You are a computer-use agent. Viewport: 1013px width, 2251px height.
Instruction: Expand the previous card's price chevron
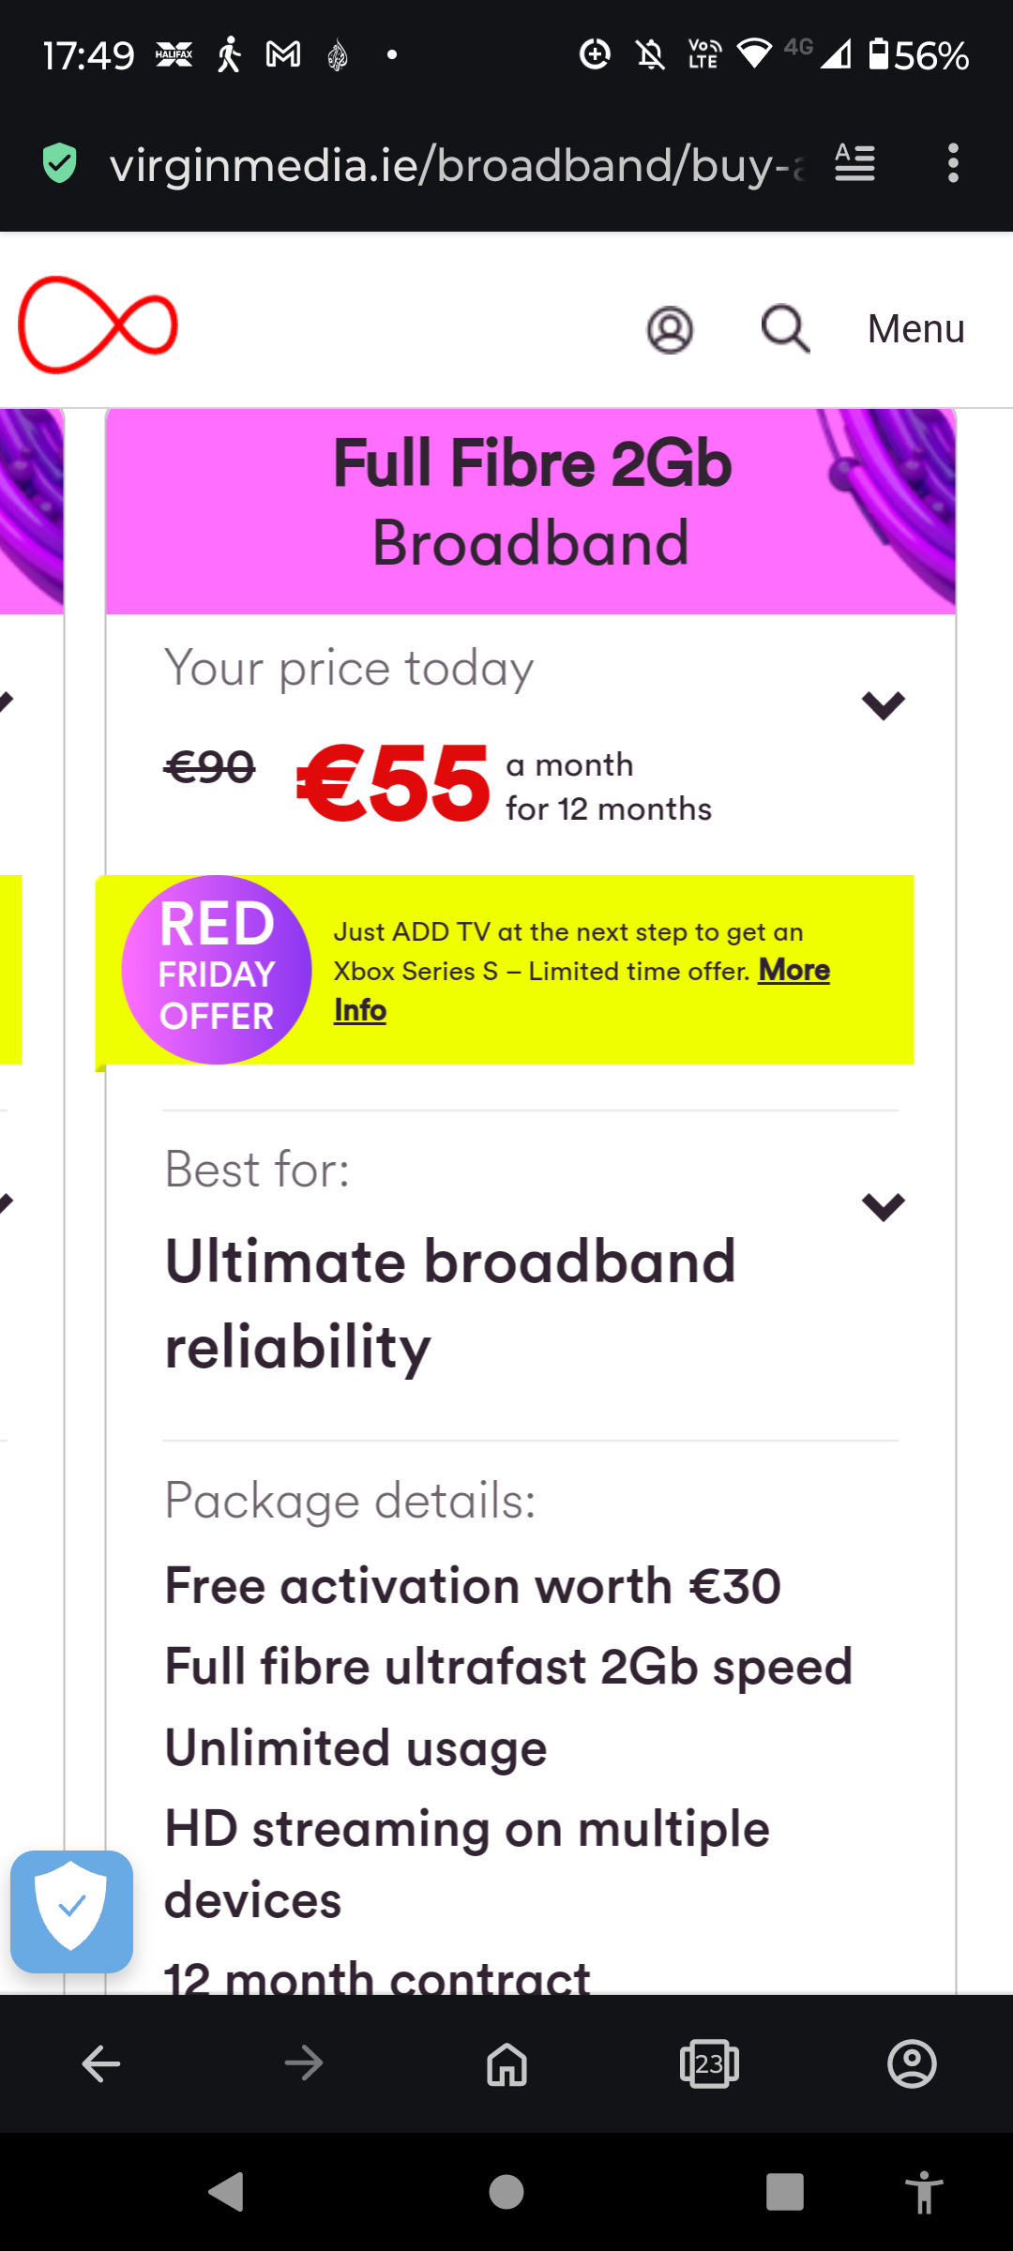coord(7,702)
